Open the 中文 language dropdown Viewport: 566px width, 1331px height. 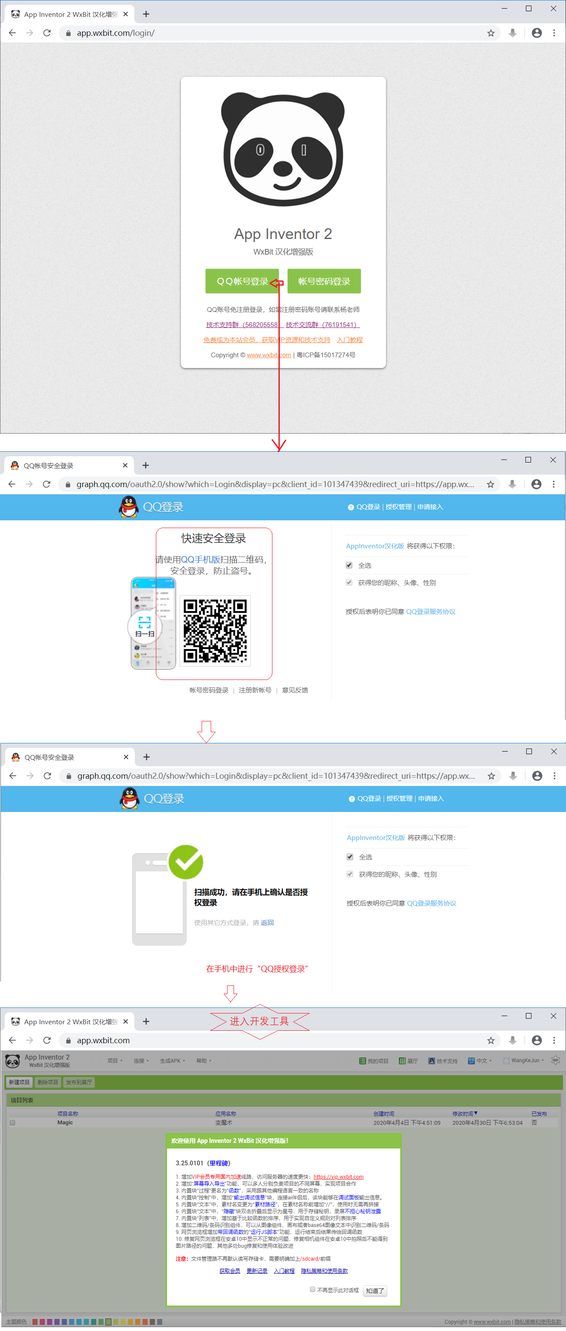(480, 1061)
